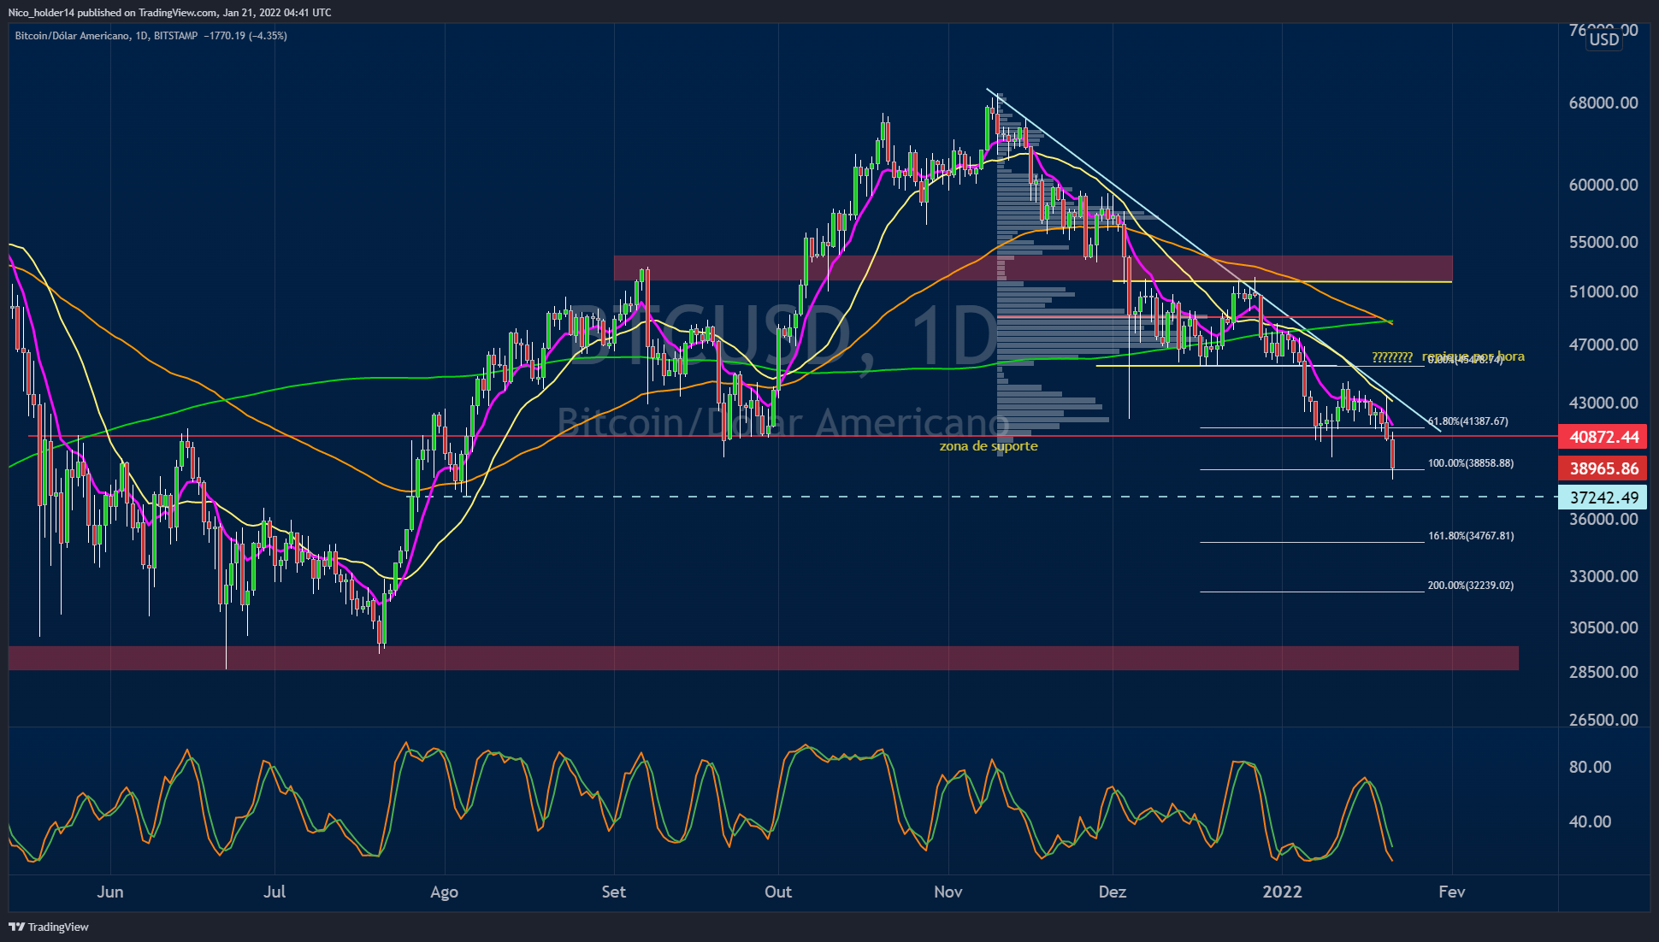Click the 68000.00 price axis value
This screenshot has height=942, width=1659.
[x=1603, y=103]
